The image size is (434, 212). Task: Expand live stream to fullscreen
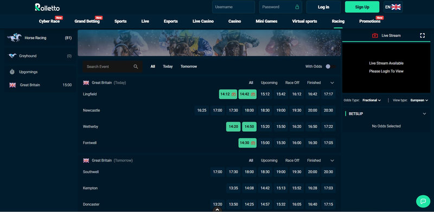[x=423, y=35]
